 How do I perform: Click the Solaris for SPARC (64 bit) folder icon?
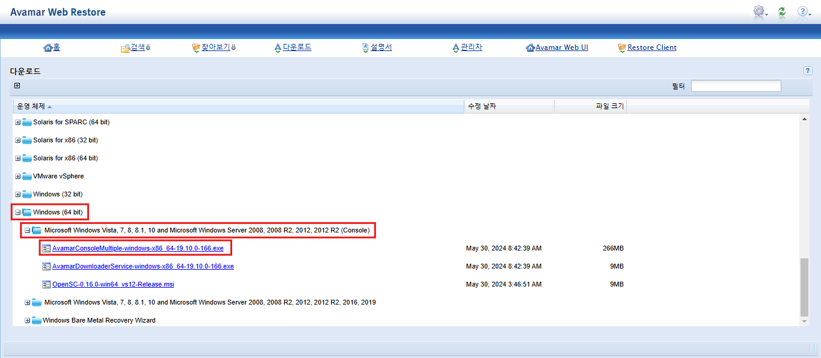(27, 123)
